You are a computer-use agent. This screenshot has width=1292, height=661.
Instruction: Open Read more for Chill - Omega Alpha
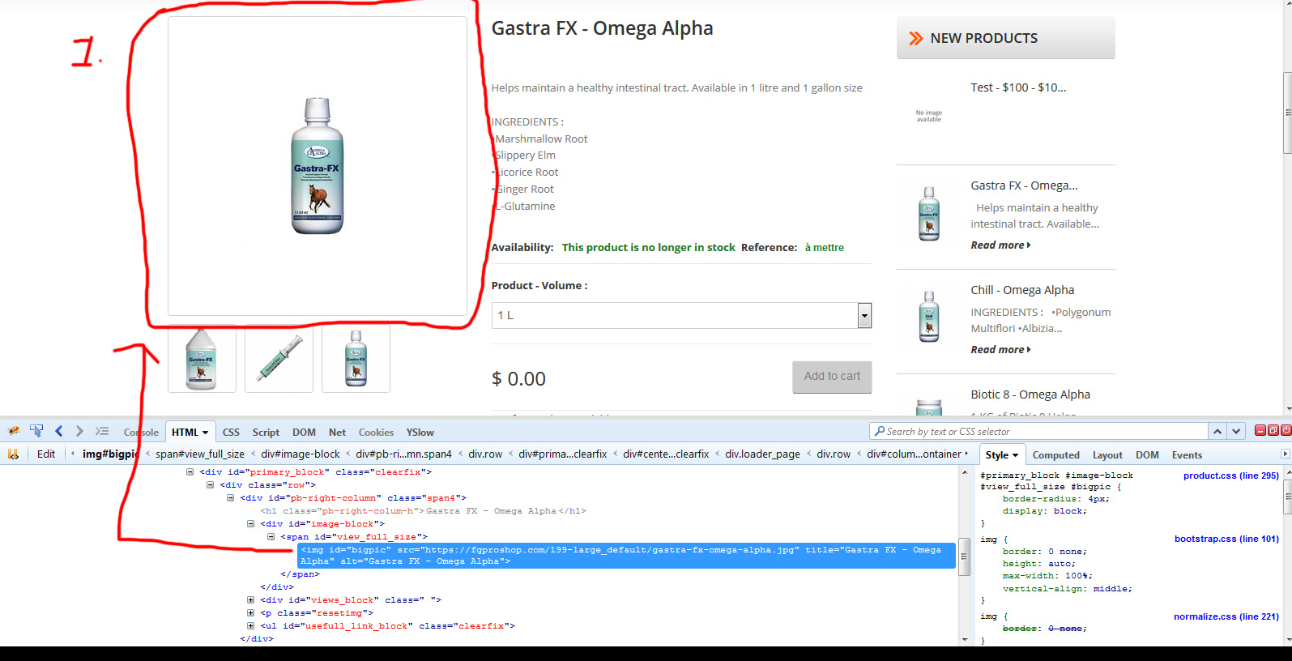pyautogui.click(x=1000, y=350)
